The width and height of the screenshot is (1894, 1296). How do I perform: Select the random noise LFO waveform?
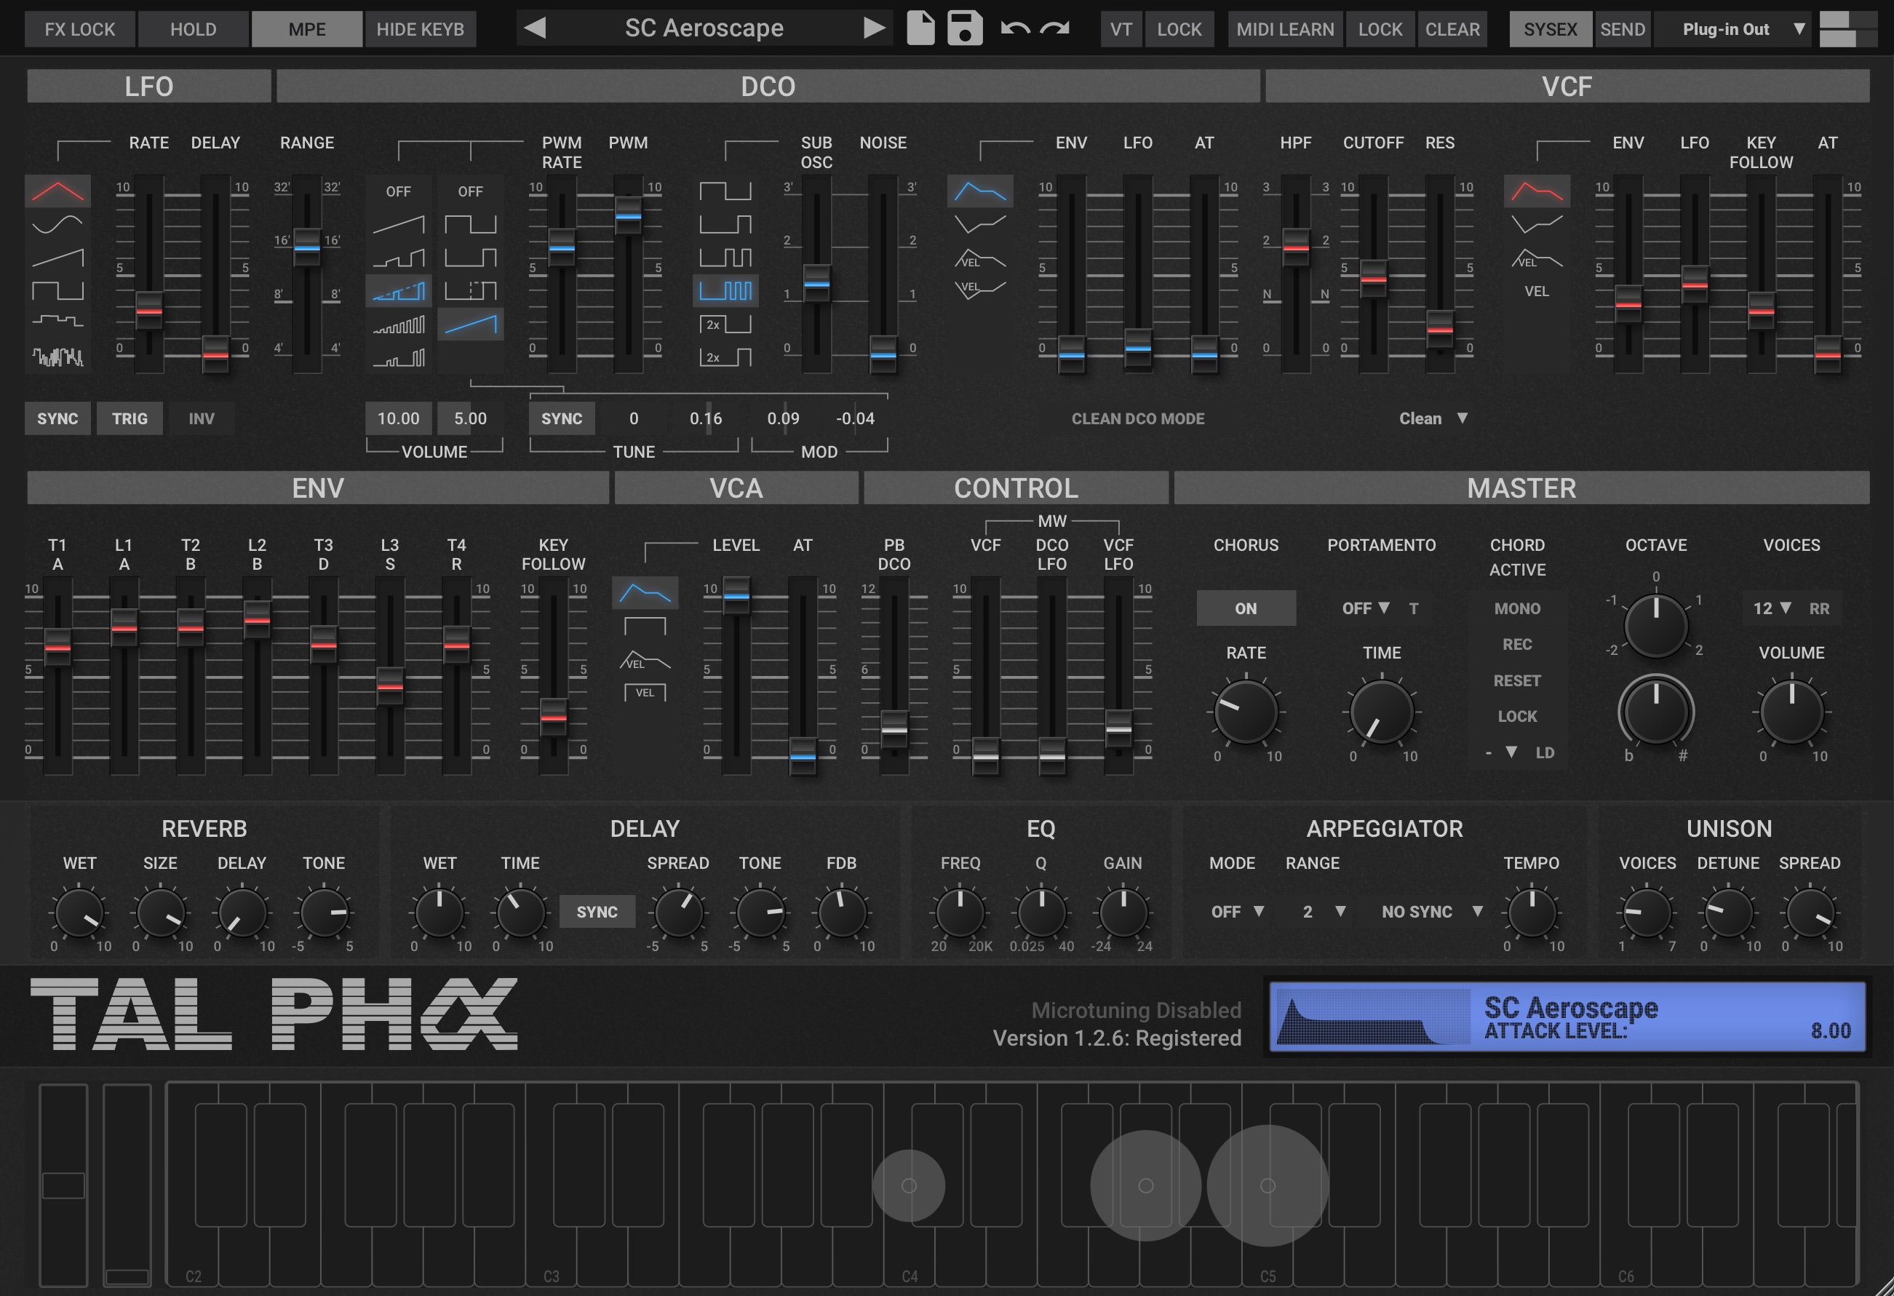[57, 354]
